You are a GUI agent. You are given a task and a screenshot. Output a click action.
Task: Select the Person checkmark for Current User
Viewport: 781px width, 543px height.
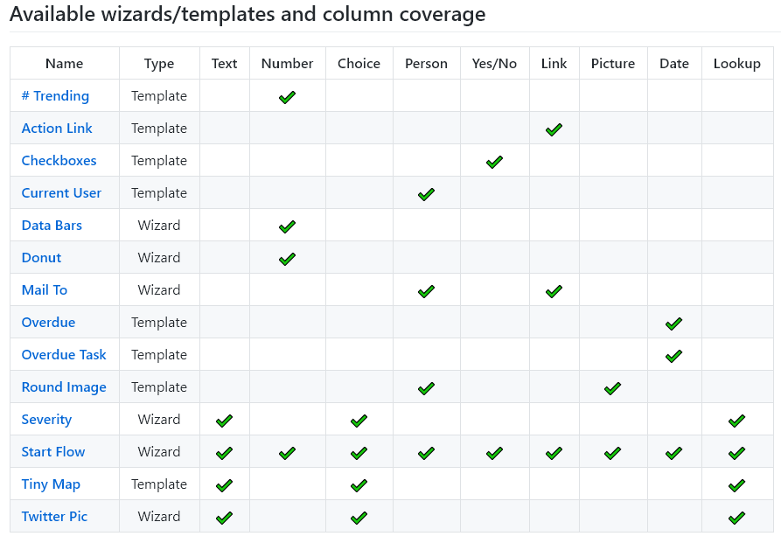pos(426,193)
